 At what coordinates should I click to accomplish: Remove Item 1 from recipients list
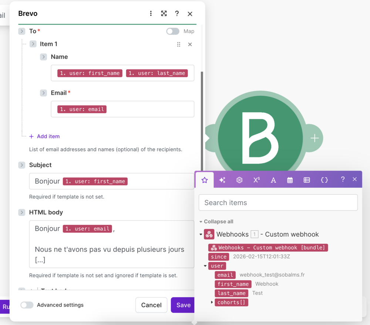190,44
